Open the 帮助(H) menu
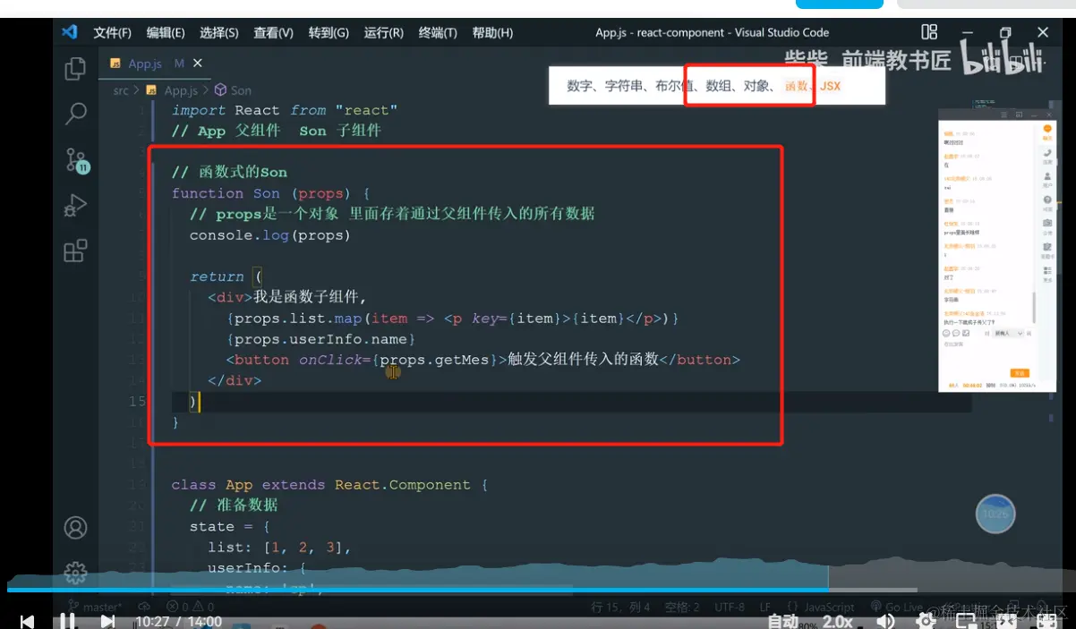This screenshot has height=629, width=1076. pyautogui.click(x=492, y=32)
